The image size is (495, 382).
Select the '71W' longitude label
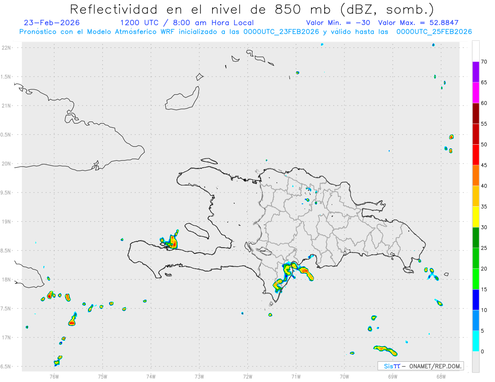point(296,376)
